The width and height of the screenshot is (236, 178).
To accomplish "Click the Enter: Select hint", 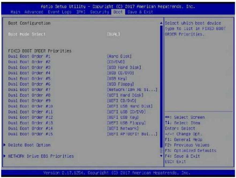I will (x=180, y=128).
